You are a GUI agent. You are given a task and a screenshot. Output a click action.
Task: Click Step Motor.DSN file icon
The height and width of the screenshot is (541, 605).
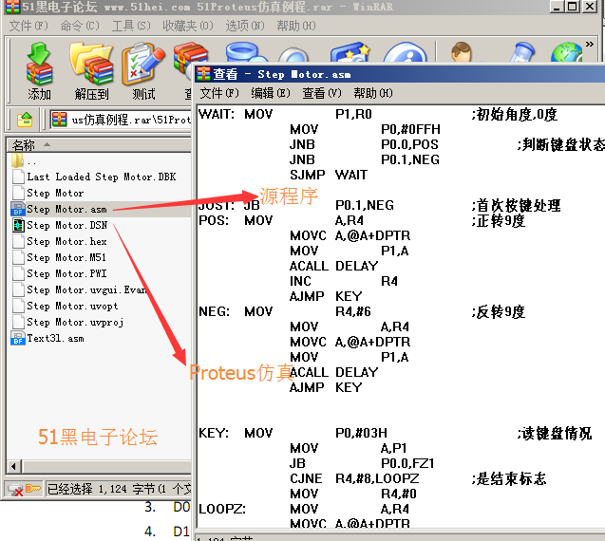click(18, 225)
